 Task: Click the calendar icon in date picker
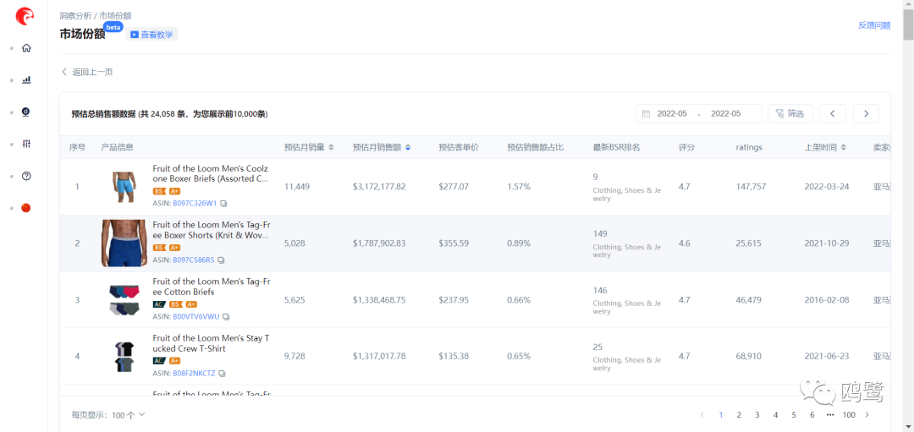coord(646,113)
